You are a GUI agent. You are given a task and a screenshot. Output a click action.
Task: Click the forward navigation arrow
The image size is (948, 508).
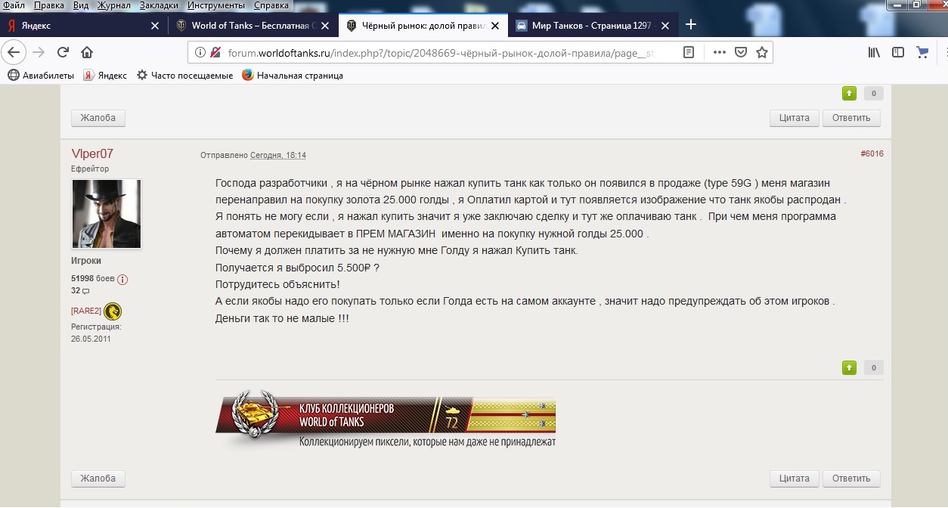(39, 52)
